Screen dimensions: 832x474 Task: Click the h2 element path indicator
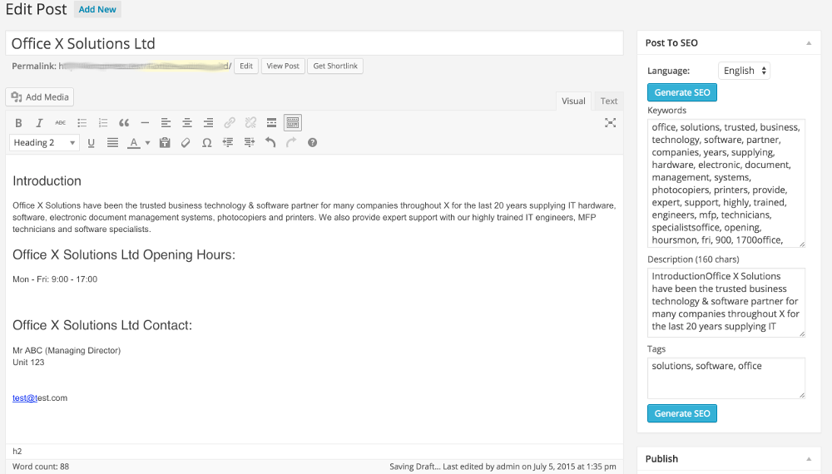pos(17,452)
